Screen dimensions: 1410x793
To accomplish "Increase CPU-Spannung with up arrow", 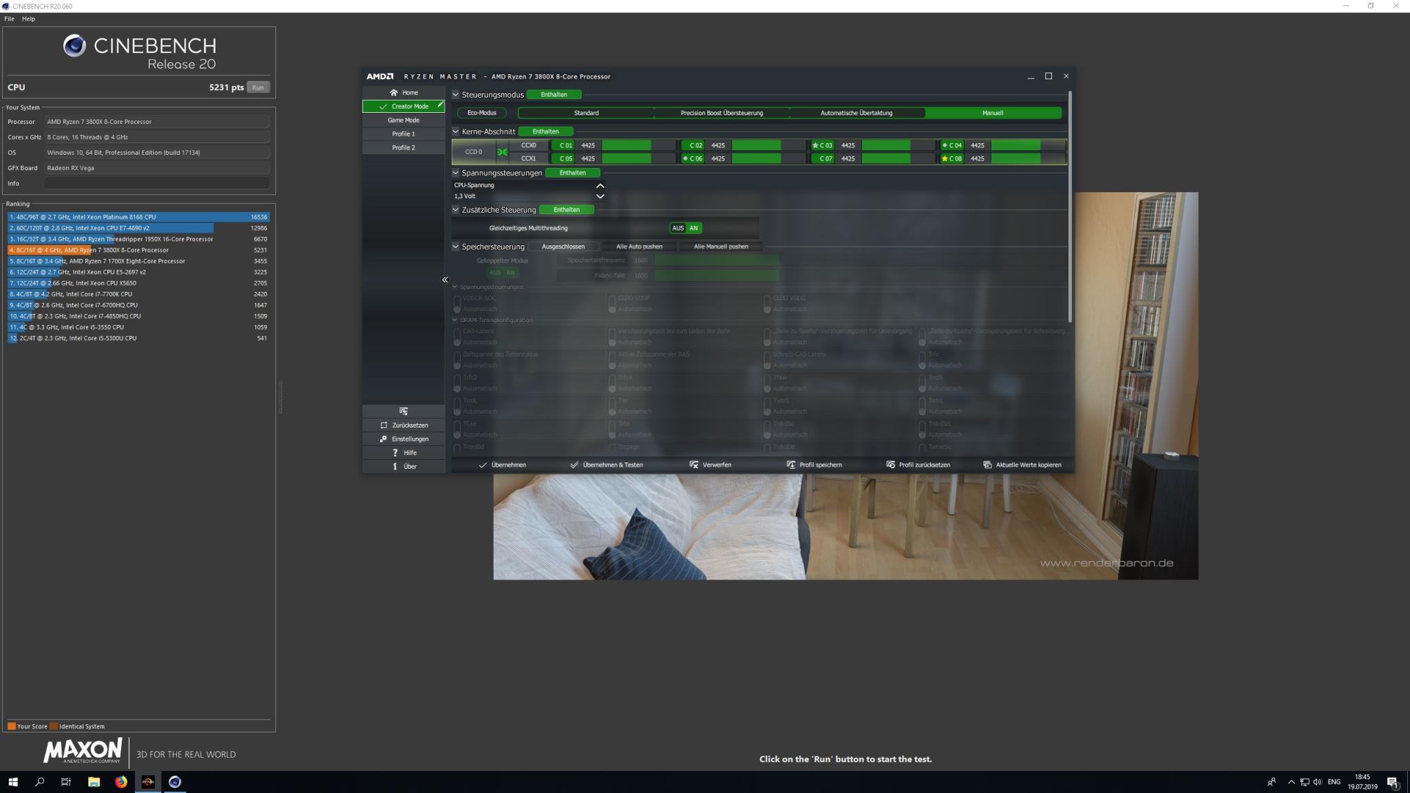I will click(600, 186).
